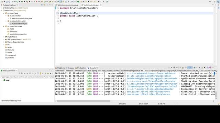Click the green Boot Dashboard toolbar icon
The width and height of the screenshot is (220, 123).
pyautogui.click(x=78, y=1)
